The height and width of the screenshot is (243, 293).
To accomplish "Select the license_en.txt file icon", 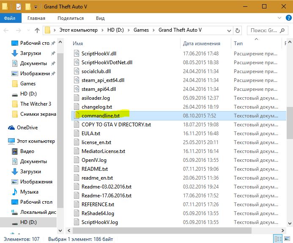I will (77, 142).
